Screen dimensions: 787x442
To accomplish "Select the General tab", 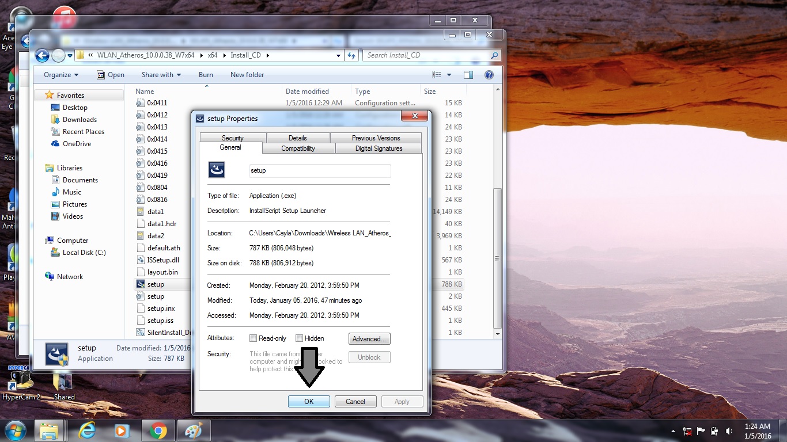I will pos(230,148).
